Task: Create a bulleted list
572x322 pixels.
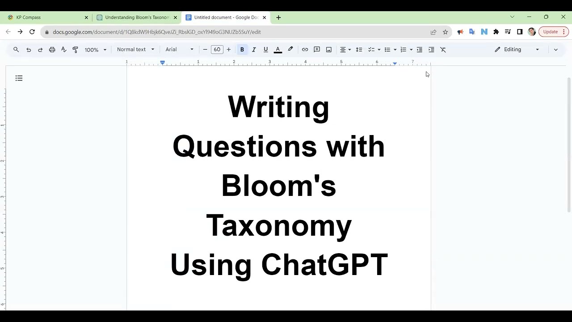Action: [387, 50]
